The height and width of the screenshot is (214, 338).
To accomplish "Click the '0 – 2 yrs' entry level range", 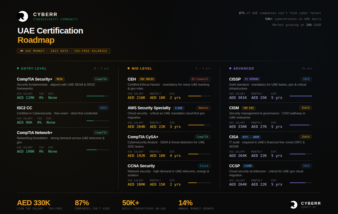I will [101, 68].
